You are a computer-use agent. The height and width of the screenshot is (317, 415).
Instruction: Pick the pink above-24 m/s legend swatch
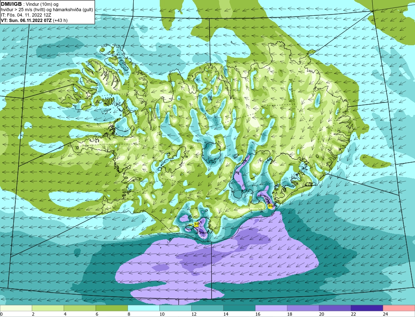(x=399, y=308)
